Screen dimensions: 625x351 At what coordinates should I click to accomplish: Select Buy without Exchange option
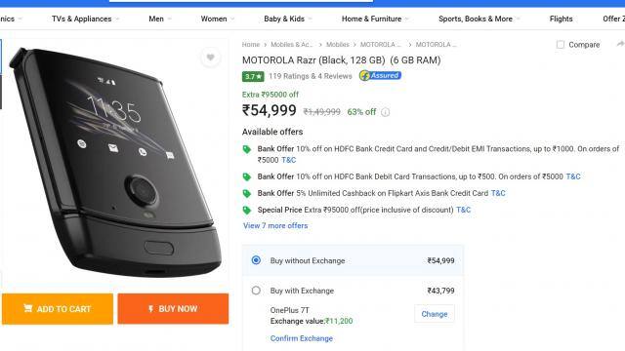[x=256, y=260]
